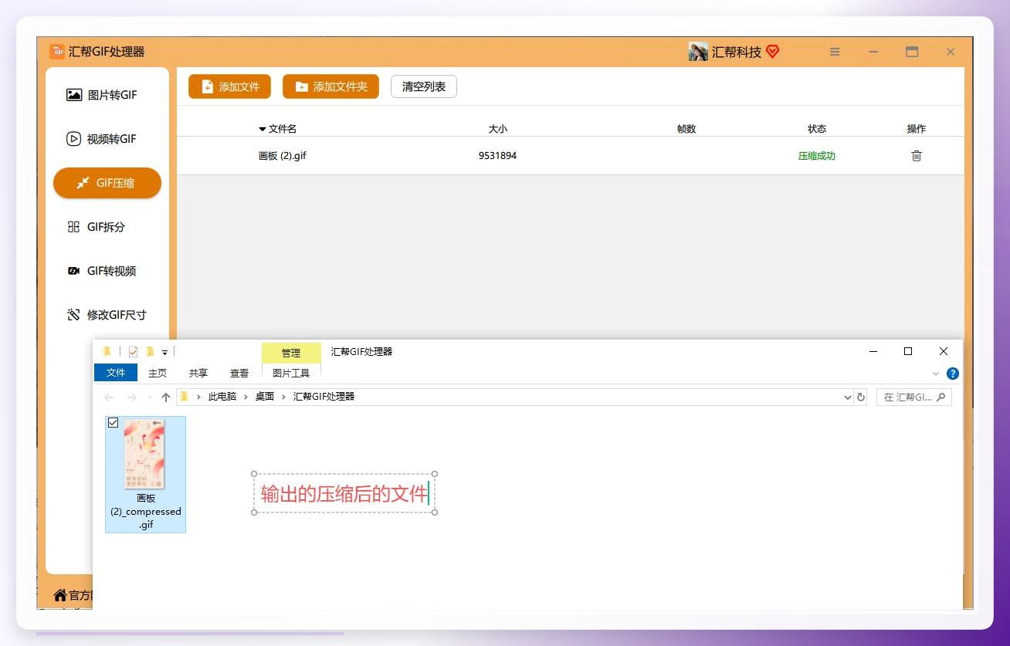Click the new folder quick access icon
This screenshot has height=646, width=1010.
click(150, 352)
